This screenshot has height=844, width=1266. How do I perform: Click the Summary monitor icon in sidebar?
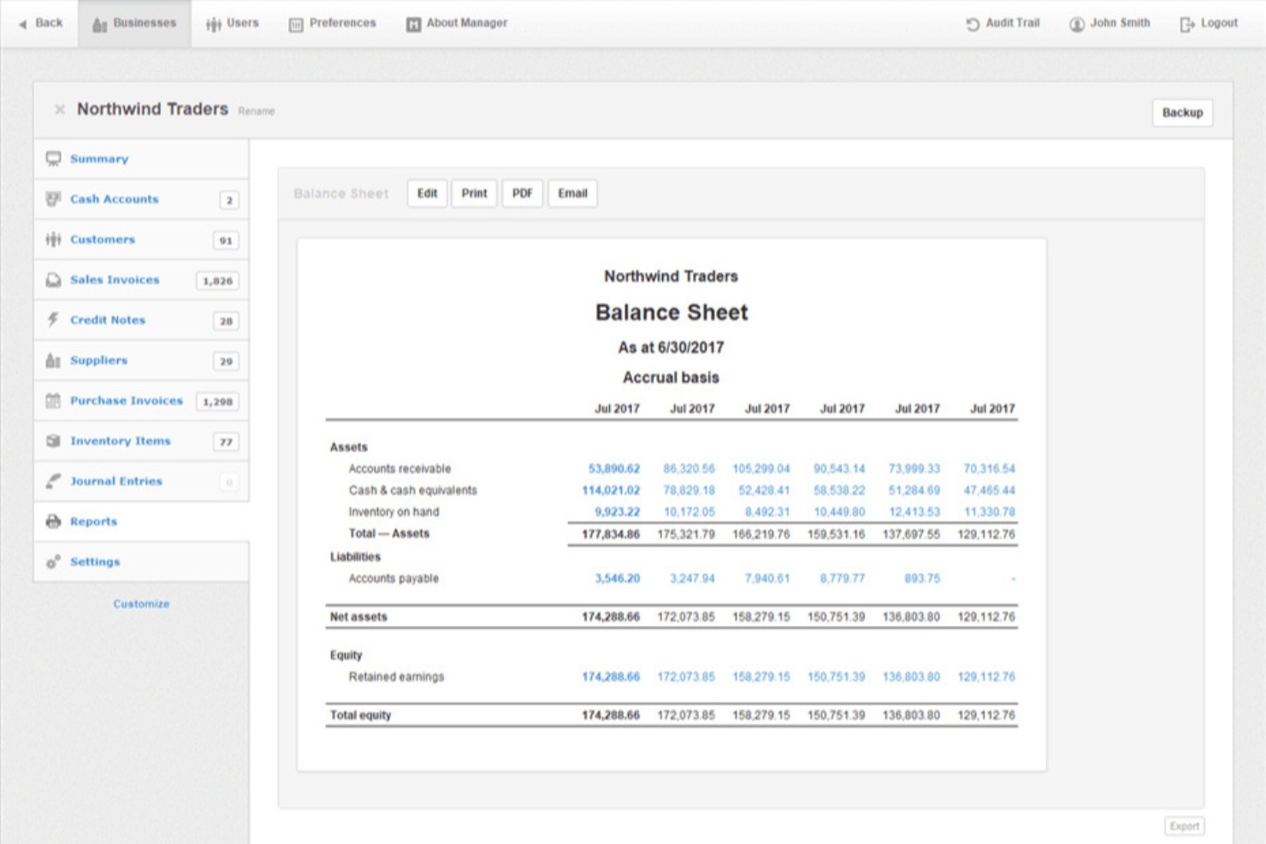(x=53, y=159)
